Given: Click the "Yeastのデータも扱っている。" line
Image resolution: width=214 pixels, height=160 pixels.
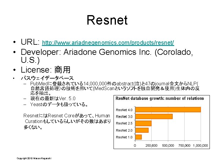Looking at the screenshot, I should [59, 105].
